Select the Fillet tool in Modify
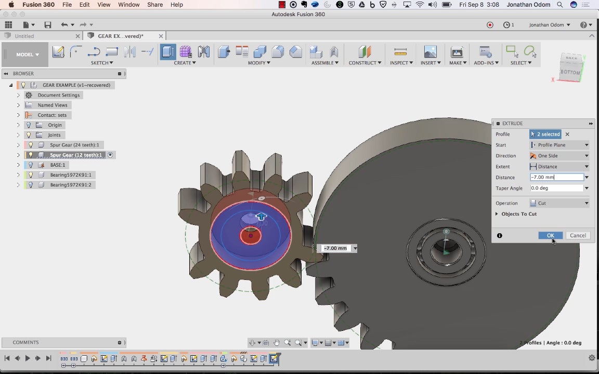This screenshot has width=599, height=374. (x=278, y=52)
